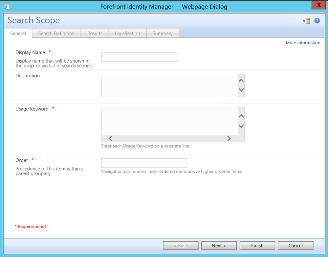Click inside the Usage Keyword text area
328x257 pixels.
(x=170, y=121)
